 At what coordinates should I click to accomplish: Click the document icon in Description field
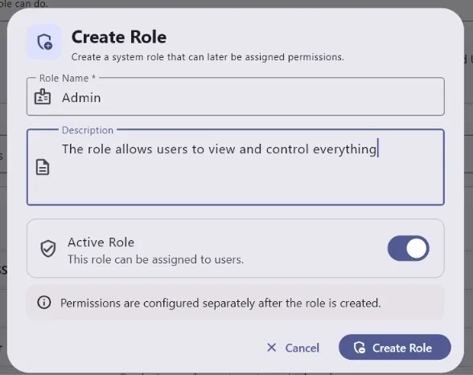click(x=43, y=167)
